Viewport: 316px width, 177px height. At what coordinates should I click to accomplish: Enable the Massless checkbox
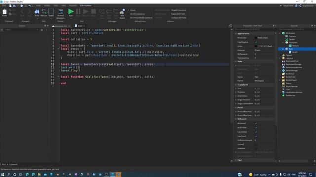coord(256,148)
